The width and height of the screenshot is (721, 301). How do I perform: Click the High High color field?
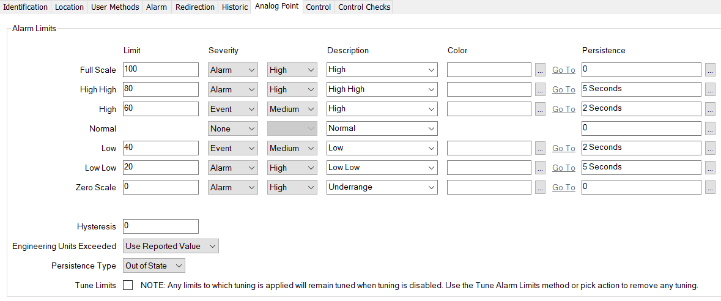[x=489, y=89]
